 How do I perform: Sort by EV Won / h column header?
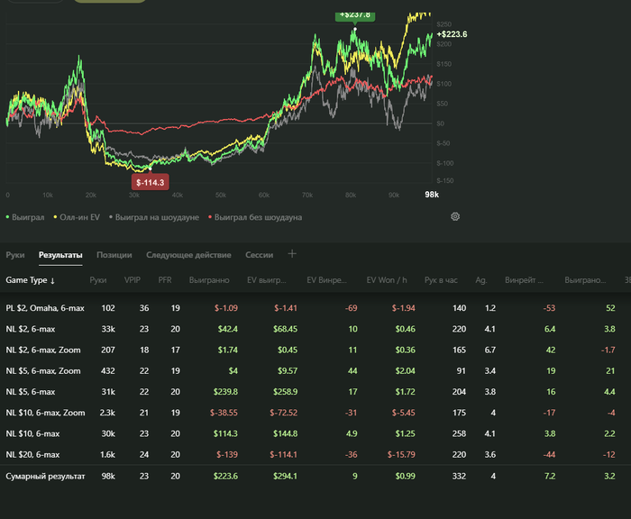coord(387,280)
